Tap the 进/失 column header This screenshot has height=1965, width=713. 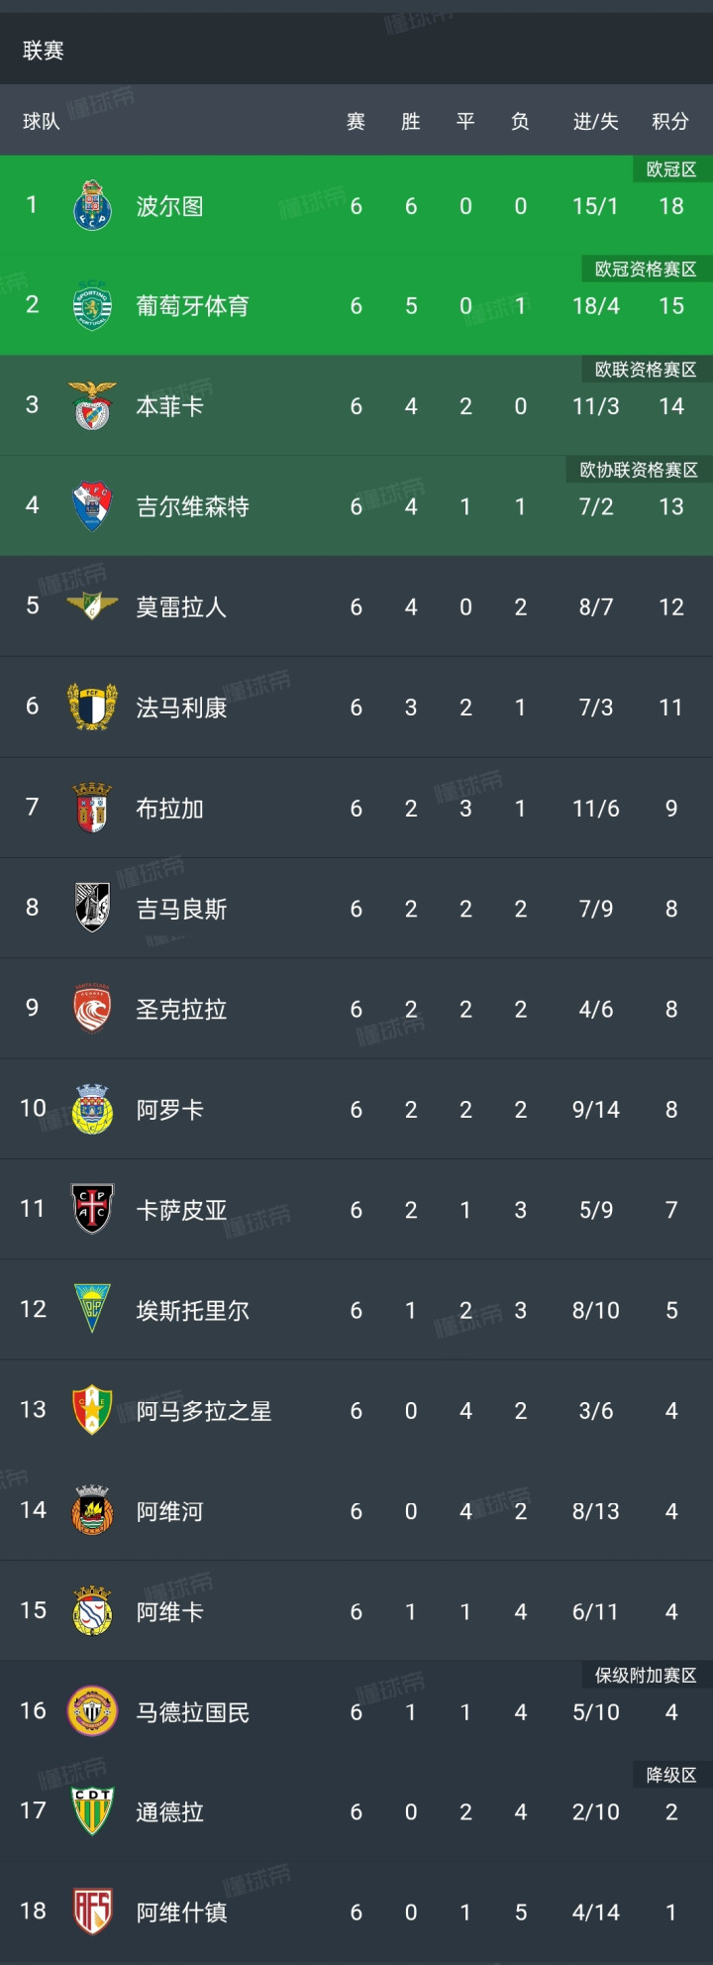coord(595,121)
